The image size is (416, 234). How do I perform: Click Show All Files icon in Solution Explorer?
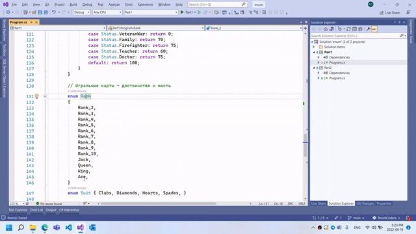pos(360,29)
